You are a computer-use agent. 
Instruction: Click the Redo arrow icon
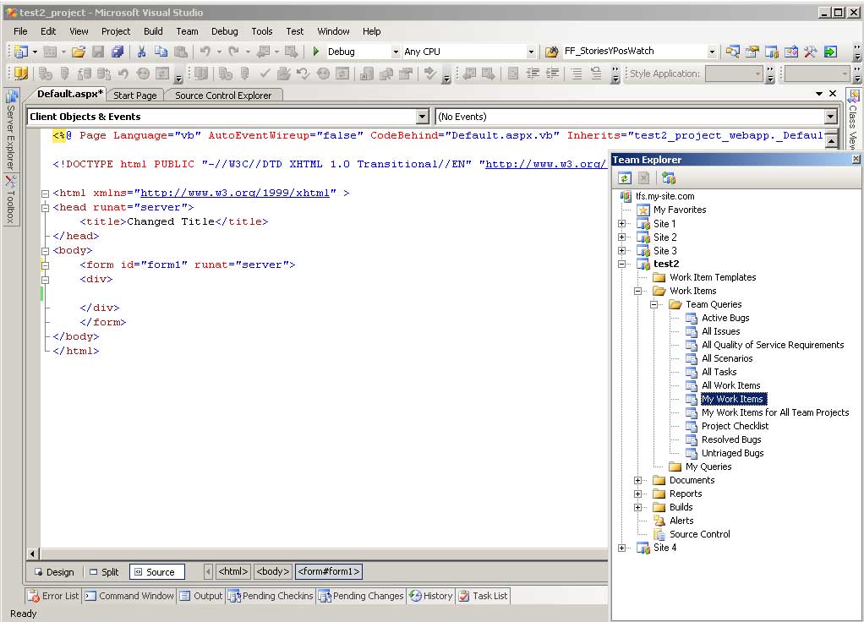pyautogui.click(x=233, y=52)
